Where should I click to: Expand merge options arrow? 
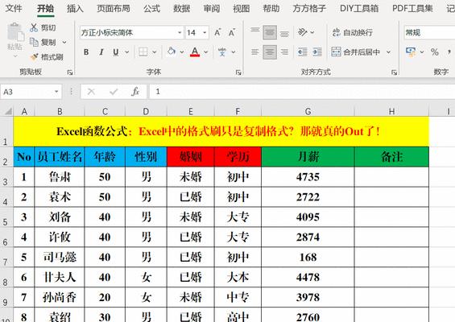(388, 52)
